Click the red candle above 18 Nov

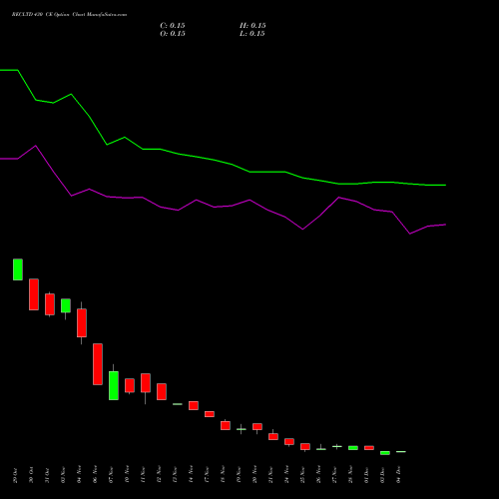click(226, 425)
